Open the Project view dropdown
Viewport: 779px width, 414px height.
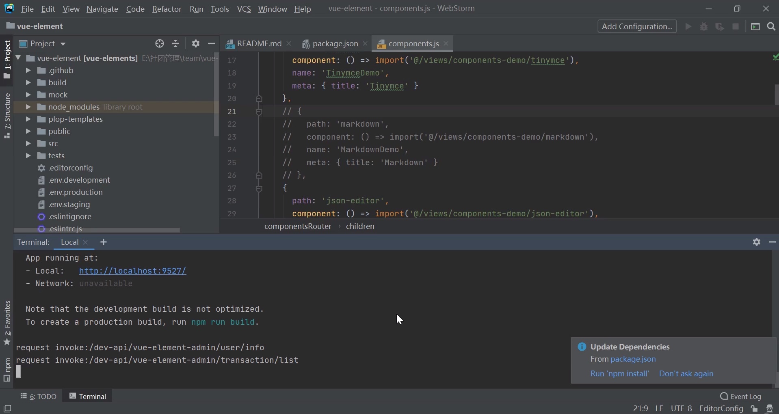(63, 44)
